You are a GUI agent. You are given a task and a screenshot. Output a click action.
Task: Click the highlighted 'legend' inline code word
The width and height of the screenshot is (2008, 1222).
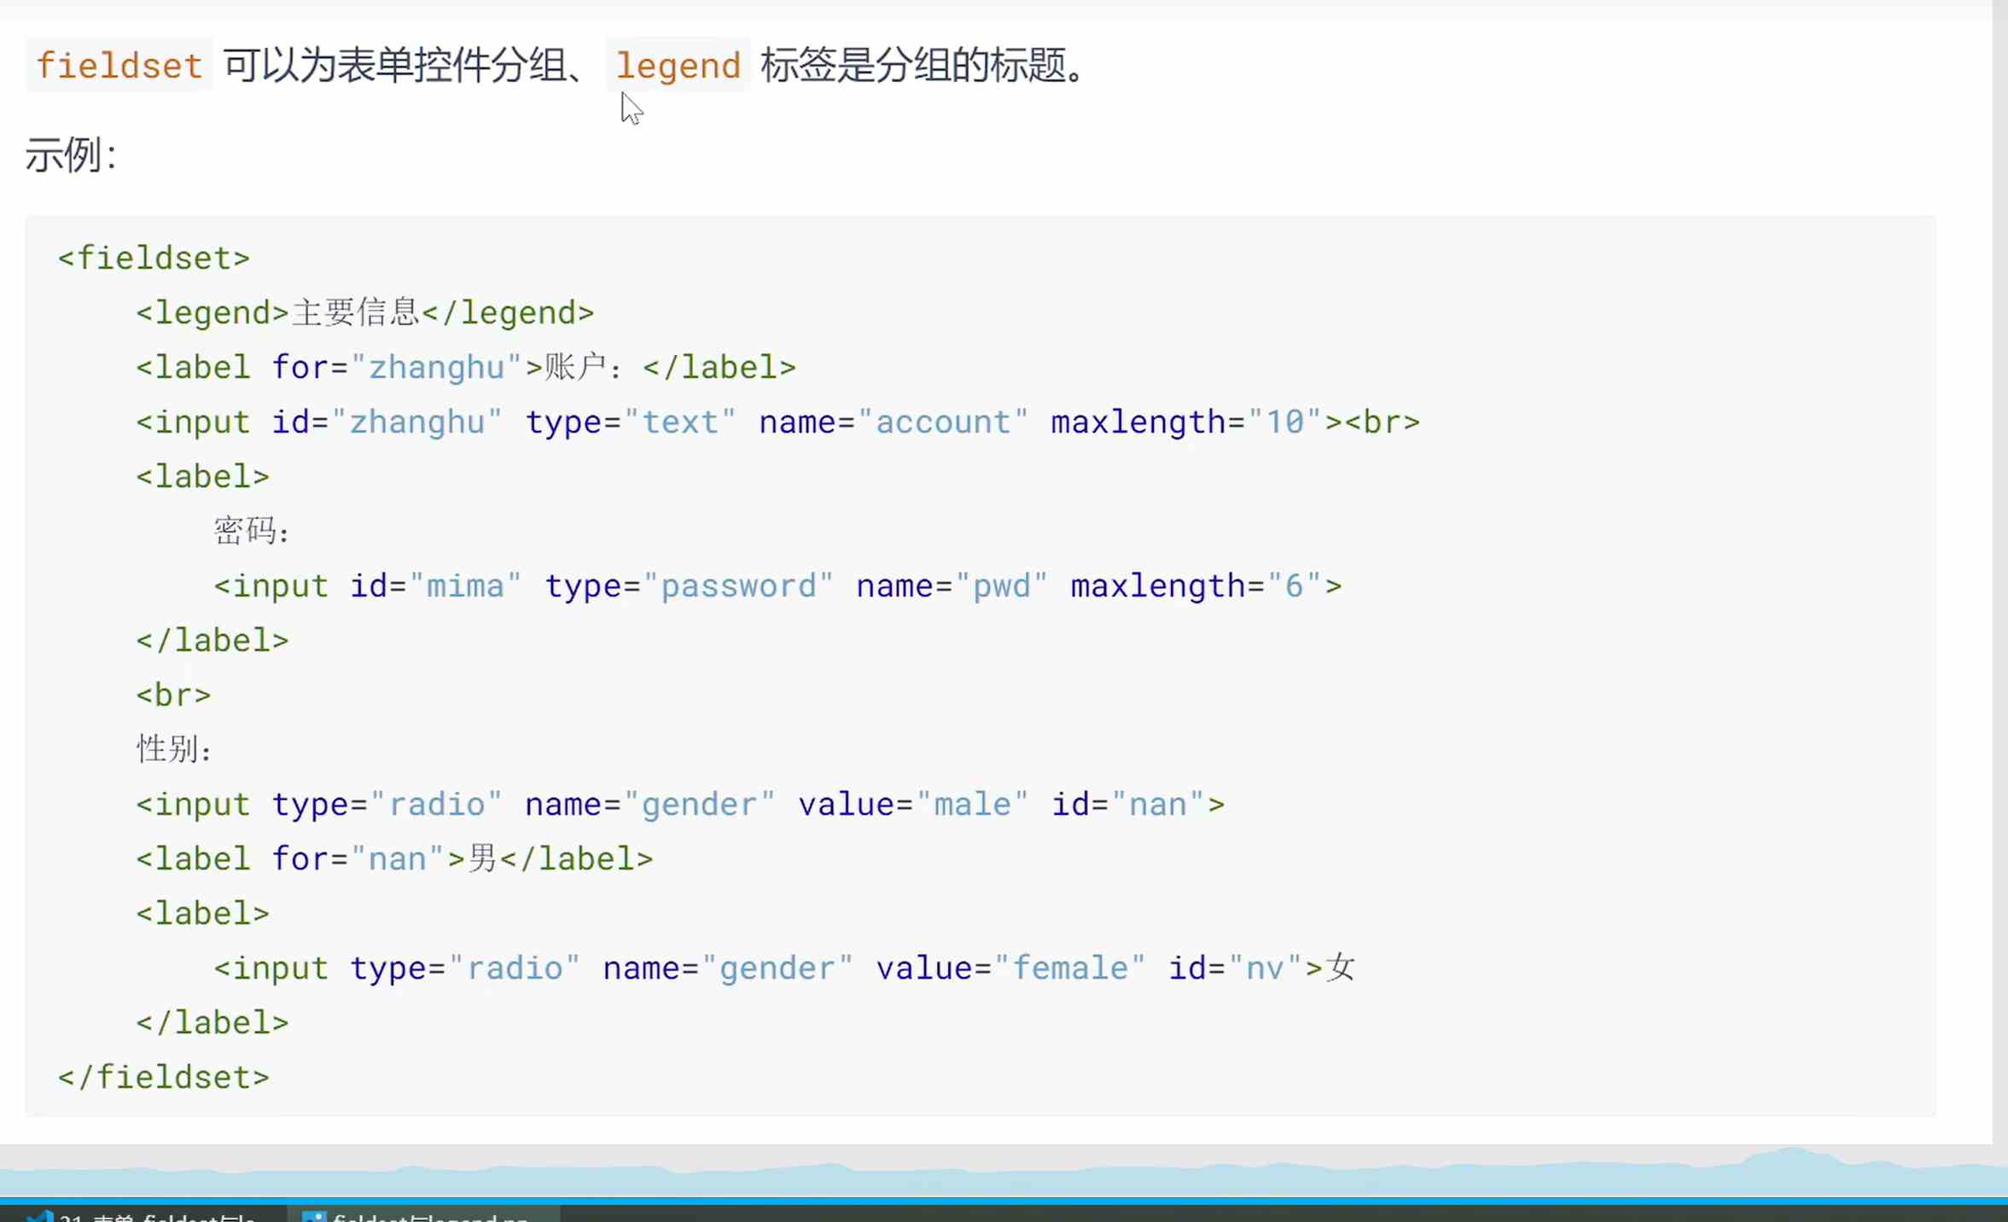coord(678,66)
